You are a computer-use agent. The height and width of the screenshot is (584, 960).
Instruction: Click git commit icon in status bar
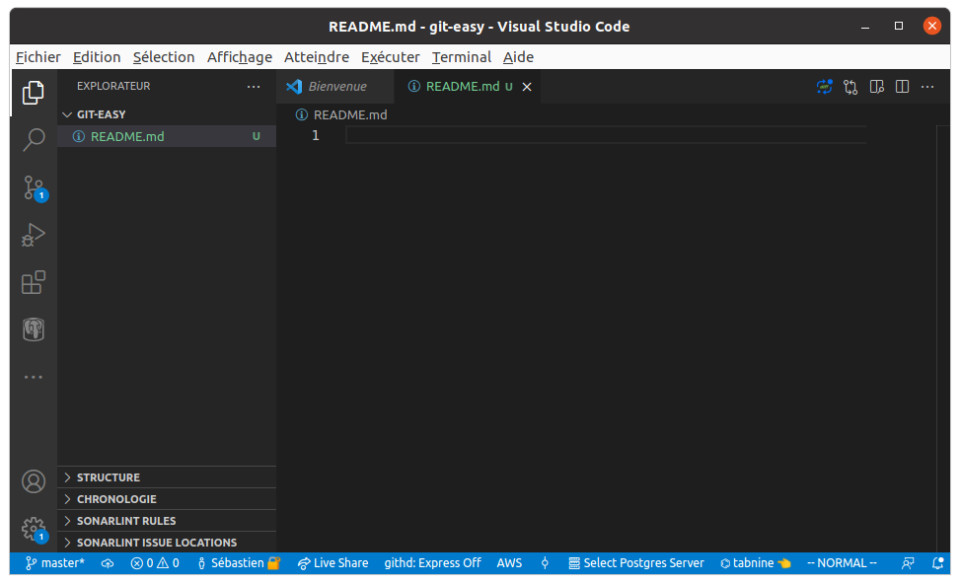[545, 564]
